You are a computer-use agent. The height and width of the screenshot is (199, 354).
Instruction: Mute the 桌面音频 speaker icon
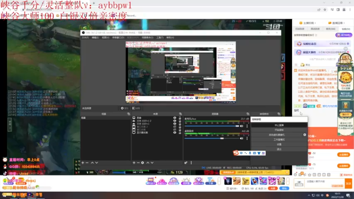coord(242,138)
